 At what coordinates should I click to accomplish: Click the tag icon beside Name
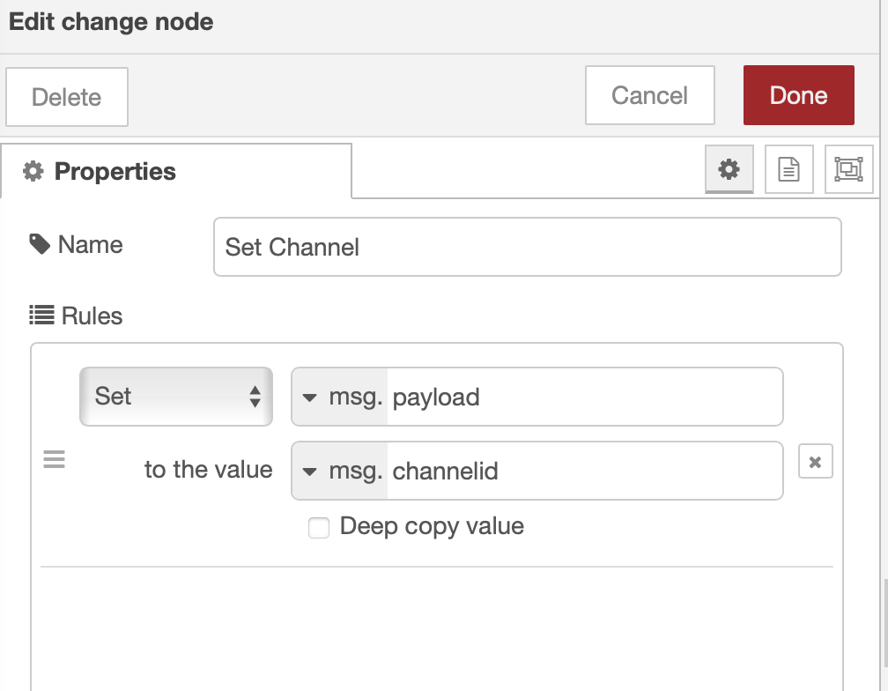click(40, 244)
